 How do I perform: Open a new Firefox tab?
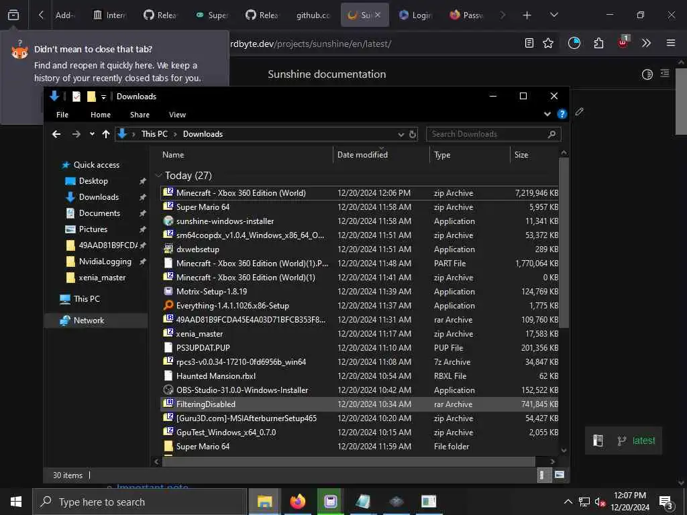(527, 15)
